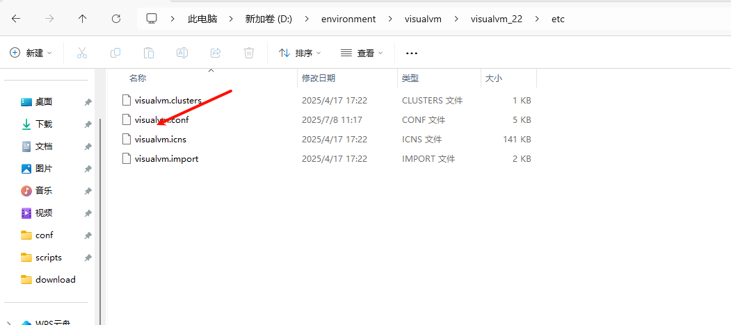
Task: Click the IMPORT 文件 type cell
Action: tap(428, 159)
